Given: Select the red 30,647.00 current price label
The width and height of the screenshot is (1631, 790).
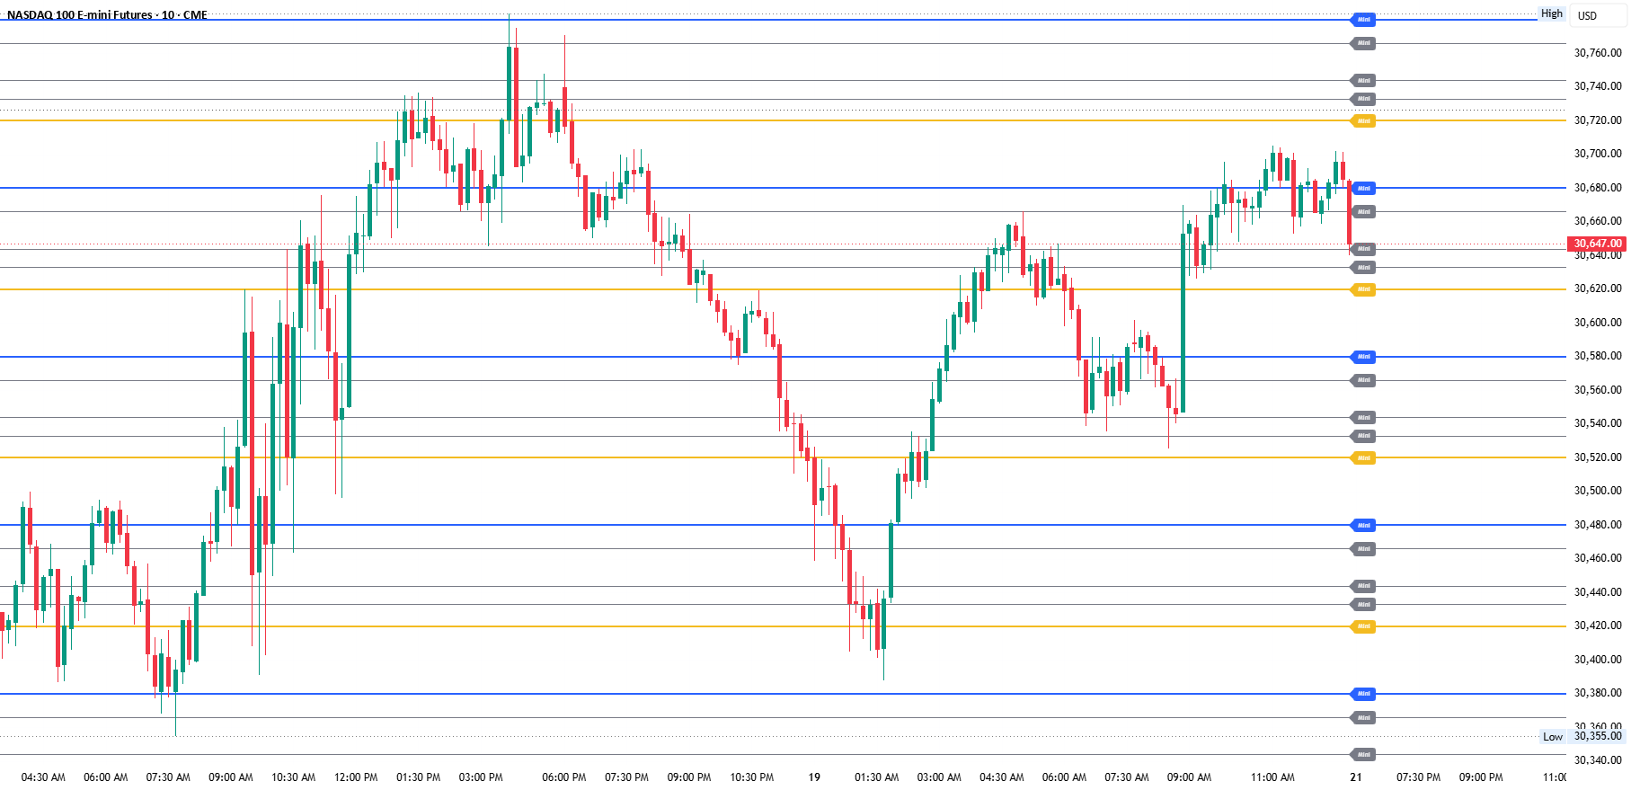Looking at the screenshot, I should pos(1597,244).
